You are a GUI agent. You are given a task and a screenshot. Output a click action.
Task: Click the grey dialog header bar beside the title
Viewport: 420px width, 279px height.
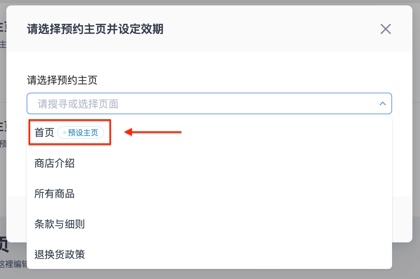pyautogui.click(x=270, y=29)
